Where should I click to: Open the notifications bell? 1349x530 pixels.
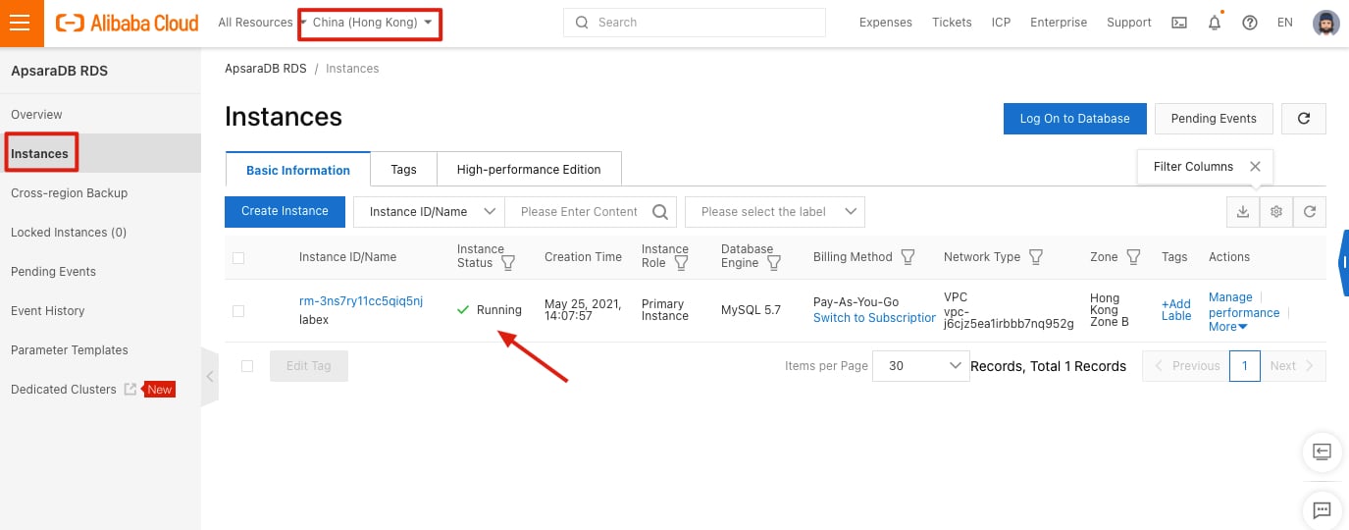pos(1215,23)
